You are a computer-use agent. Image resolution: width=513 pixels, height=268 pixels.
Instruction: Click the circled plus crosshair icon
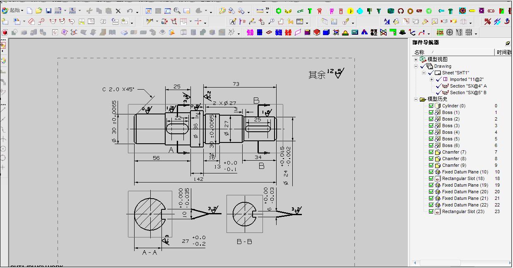450,32
